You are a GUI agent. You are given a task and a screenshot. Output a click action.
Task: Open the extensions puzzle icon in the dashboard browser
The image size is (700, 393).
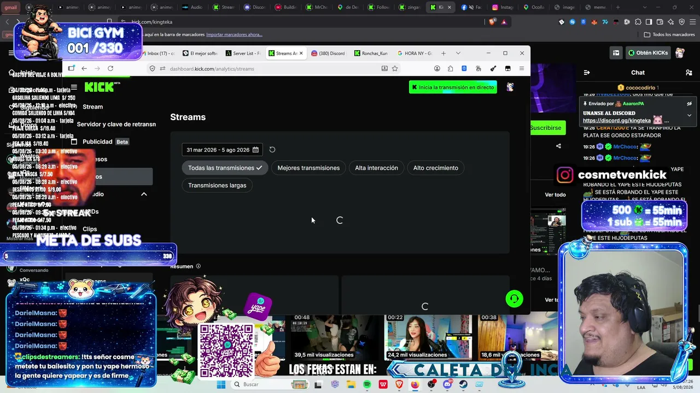pyautogui.click(x=450, y=68)
